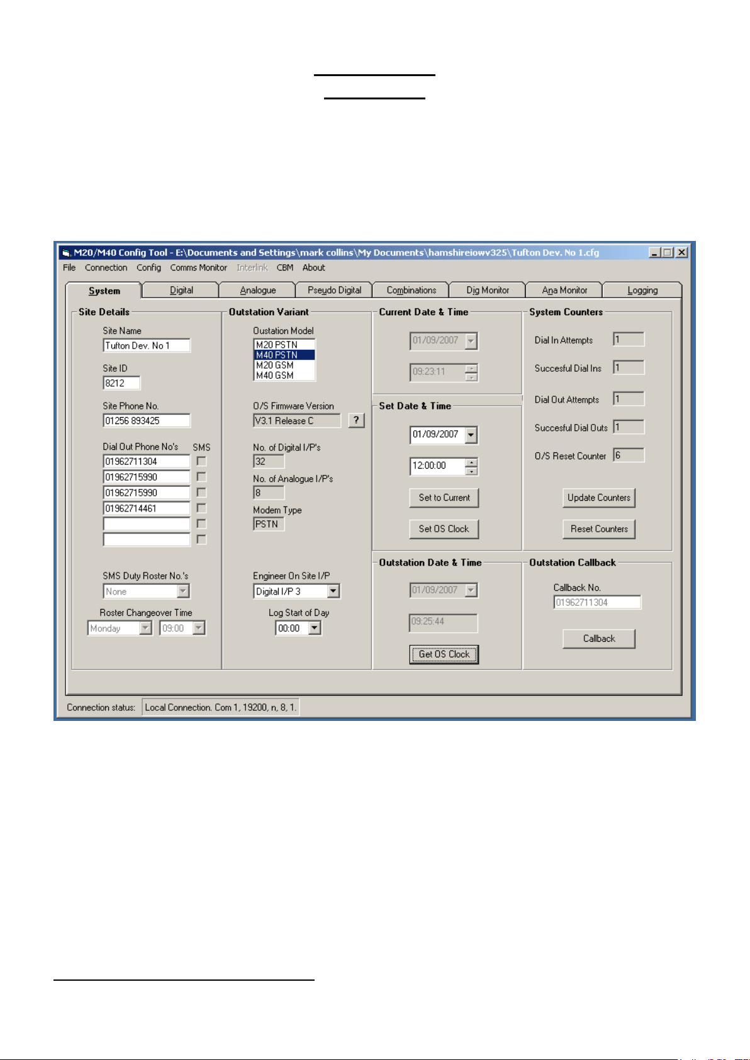Click the Update Counters button
The height and width of the screenshot is (1060, 750).
click(x=599, y=498)
